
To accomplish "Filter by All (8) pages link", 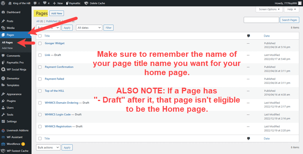I will pos(40,21).
